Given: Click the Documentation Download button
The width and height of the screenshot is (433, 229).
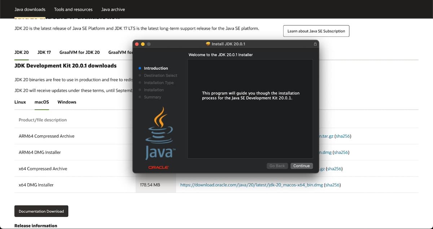Looking at the screenshot, I should [x=41, y=211].
